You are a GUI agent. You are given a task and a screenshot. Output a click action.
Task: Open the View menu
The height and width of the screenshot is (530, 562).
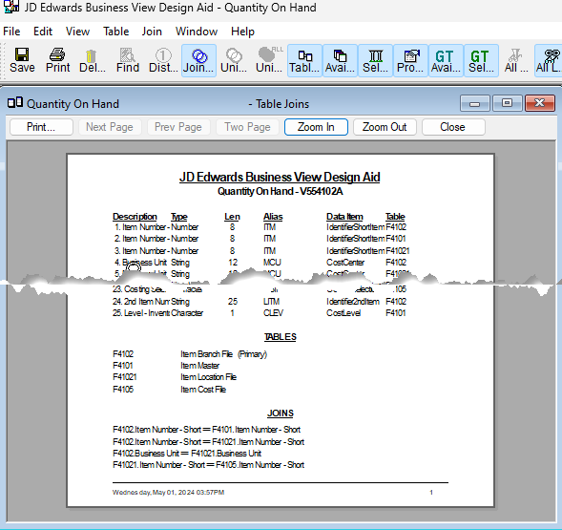pyautogui.click(x=78, y=32)
